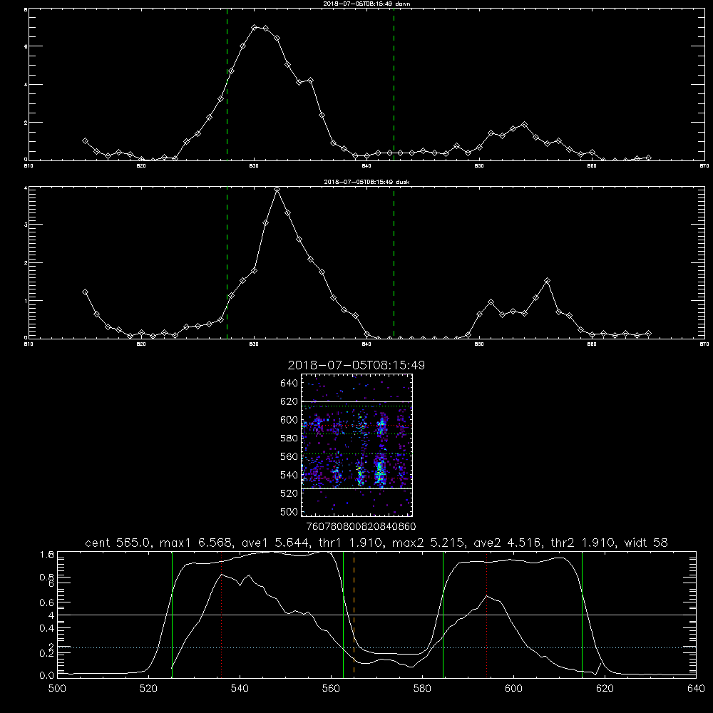Click the '540' y-axis label beside the spectrogram

click(289, 475)
